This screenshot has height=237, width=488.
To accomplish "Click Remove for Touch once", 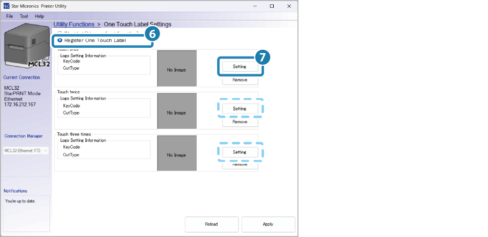I will (x=240, y=80).
